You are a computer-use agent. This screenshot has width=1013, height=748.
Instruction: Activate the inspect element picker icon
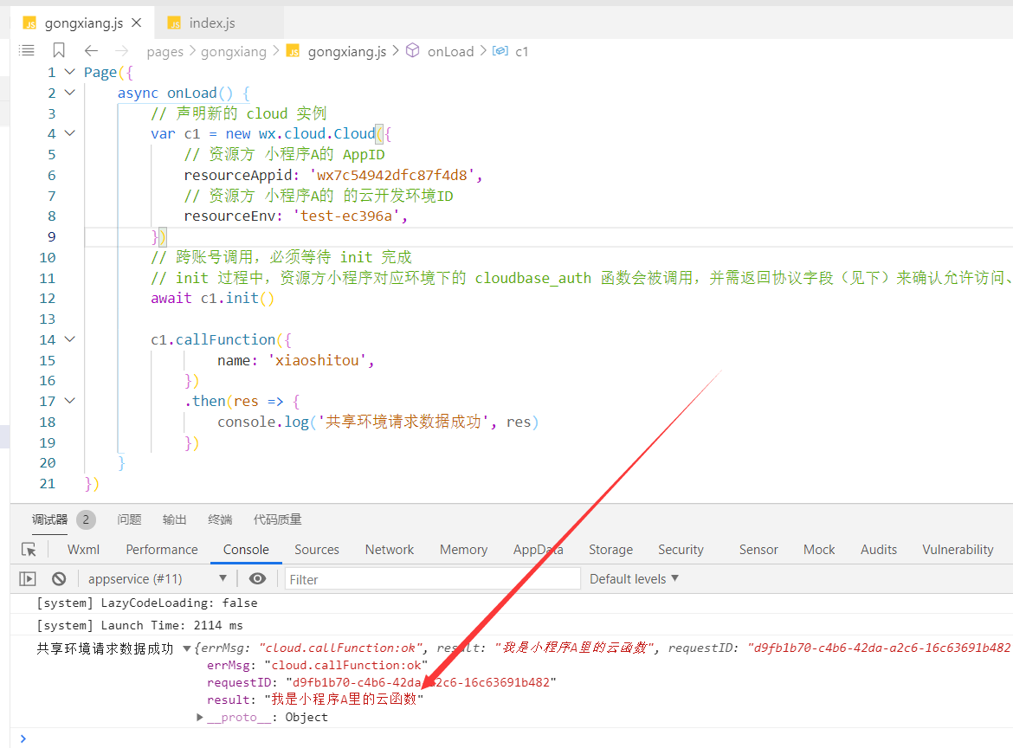tap(29, 550)
